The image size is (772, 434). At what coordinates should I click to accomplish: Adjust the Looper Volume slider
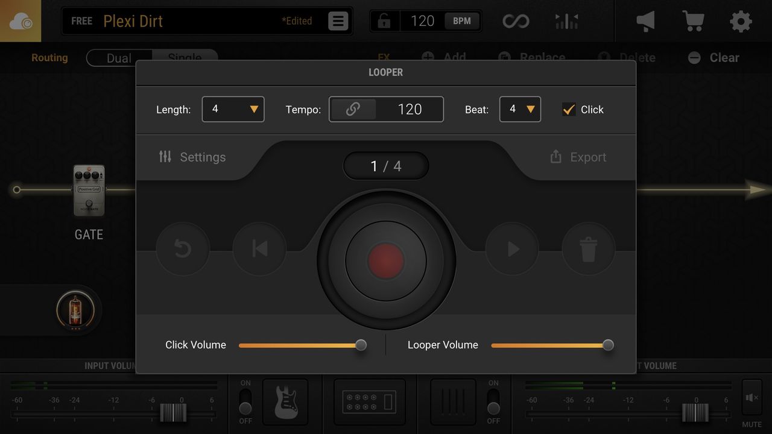click(x=552, y=345)
